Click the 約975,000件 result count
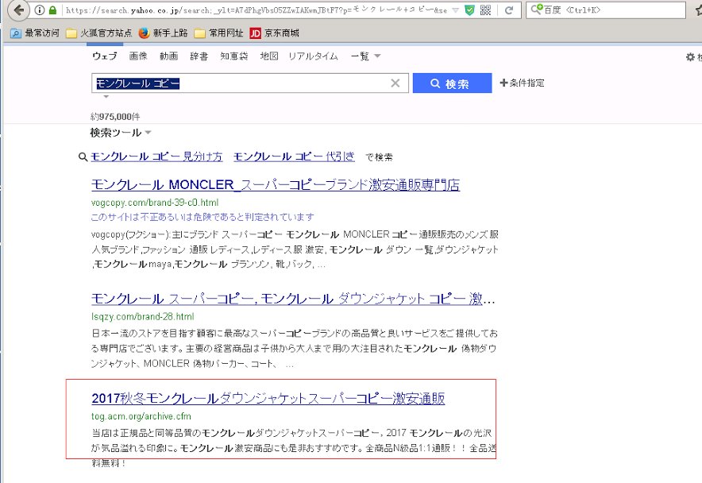The height and width of the screenshot is (483, 702). (115, 117)
